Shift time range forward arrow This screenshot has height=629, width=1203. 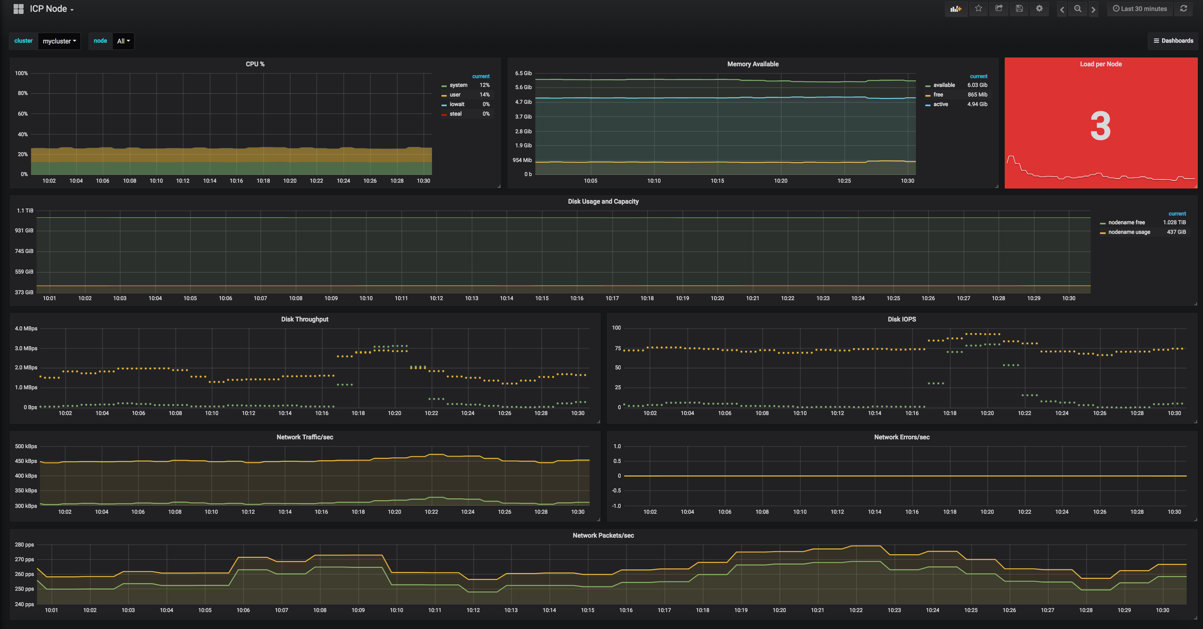click(x=1093, y=9)
